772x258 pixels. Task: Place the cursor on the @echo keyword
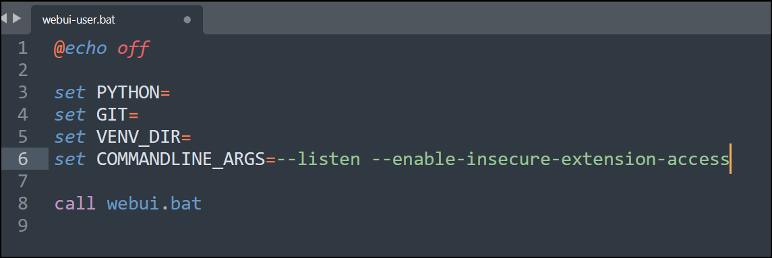(x=80, y=49)
